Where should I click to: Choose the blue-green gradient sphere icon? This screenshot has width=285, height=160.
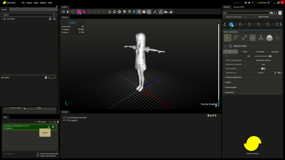pyautogui.click(x=134, y=12)
